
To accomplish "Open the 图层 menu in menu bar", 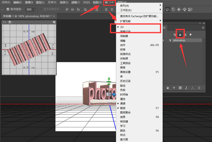I will [x=40, y=2].
